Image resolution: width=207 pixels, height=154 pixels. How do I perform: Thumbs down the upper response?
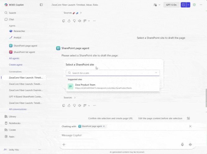pos(74,21)
